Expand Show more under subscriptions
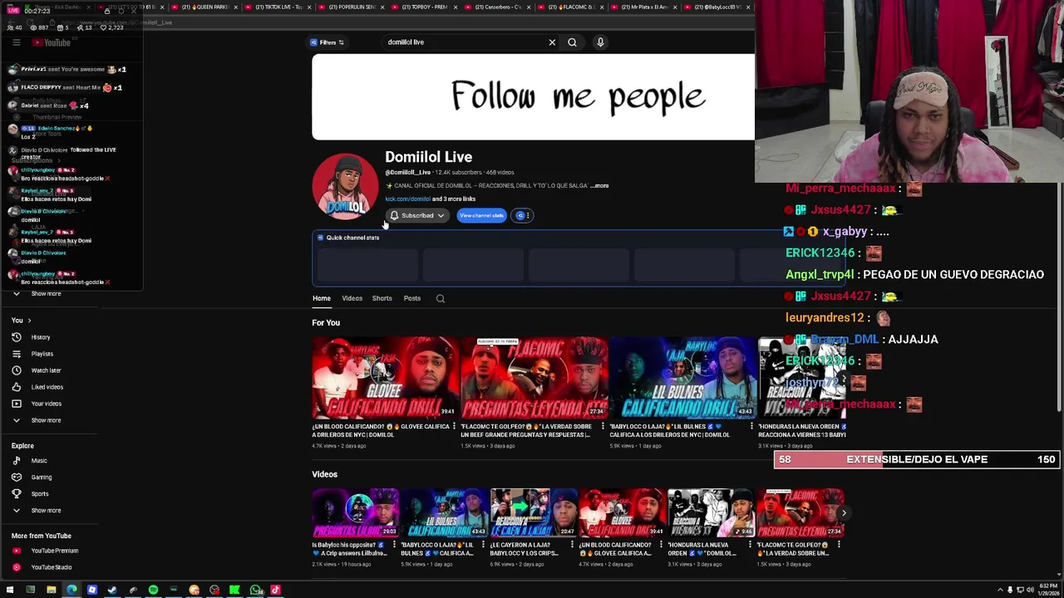1064x598 pixels. click(x=47, y=294)
